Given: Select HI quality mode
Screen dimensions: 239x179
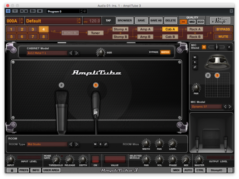Looking at the screenshot, I should click(x=183, y=22).
